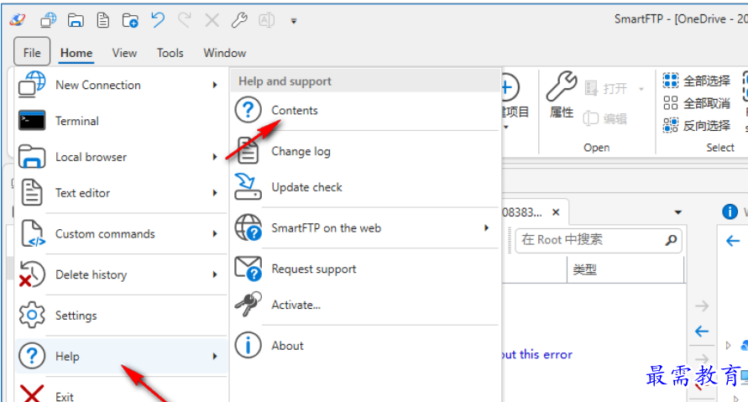Click the Request support envelope icon
The image size is (748, 402).
(248, 269)
